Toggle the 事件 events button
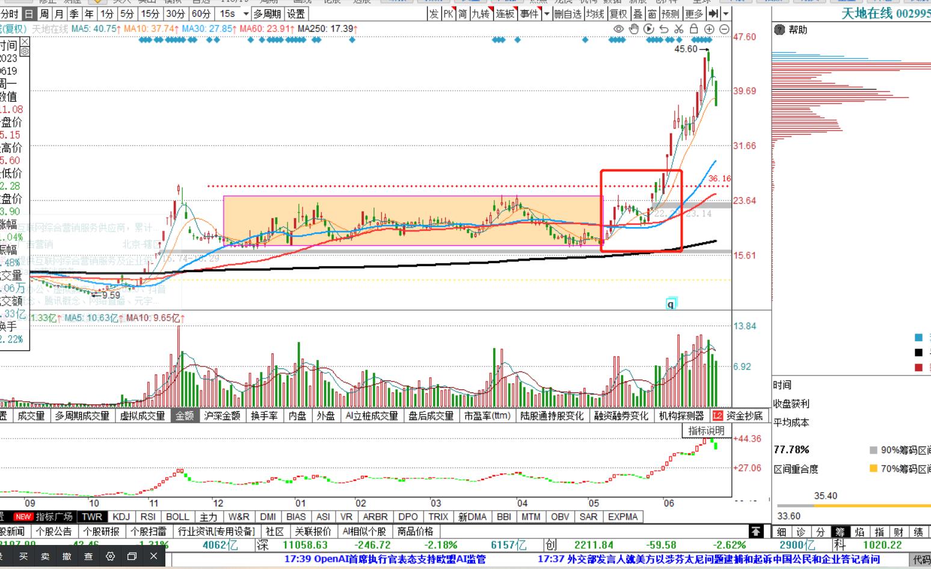The width and height of the screenshot is (931, 569). pyautogui.click(x=530, y=14)
